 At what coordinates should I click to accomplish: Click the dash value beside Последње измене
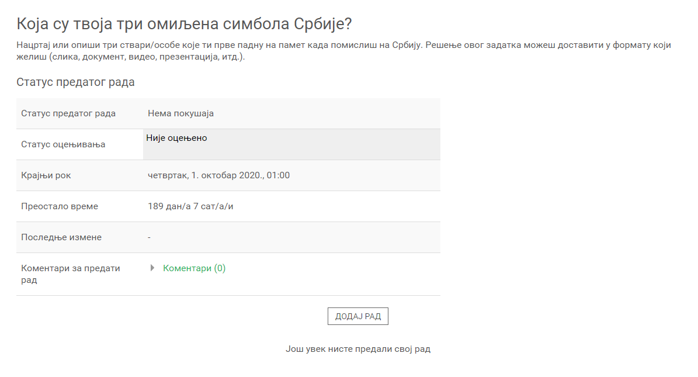pyautogui.click(x=150, y=237)
